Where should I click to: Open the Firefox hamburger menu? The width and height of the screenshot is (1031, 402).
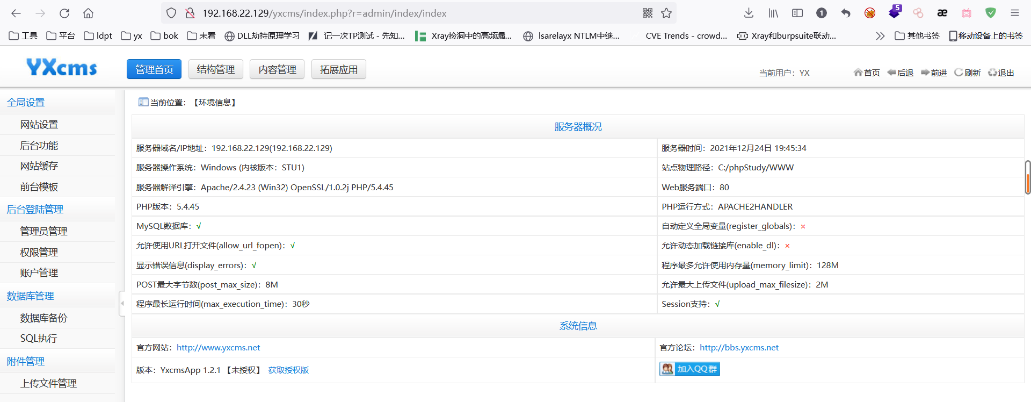[1015, 13]
